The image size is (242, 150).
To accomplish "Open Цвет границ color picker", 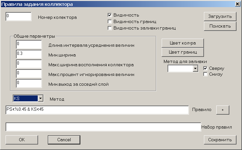I will pyautogui.click(x=182, y=52).
